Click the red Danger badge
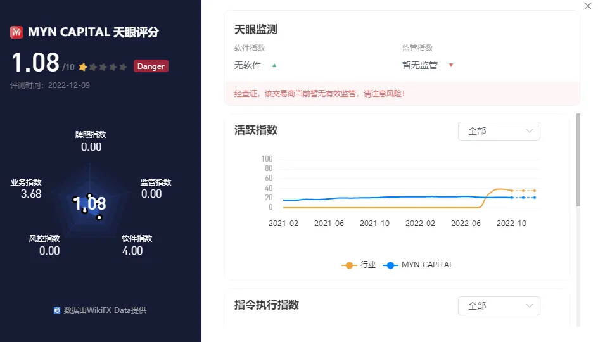 [151, 66]
